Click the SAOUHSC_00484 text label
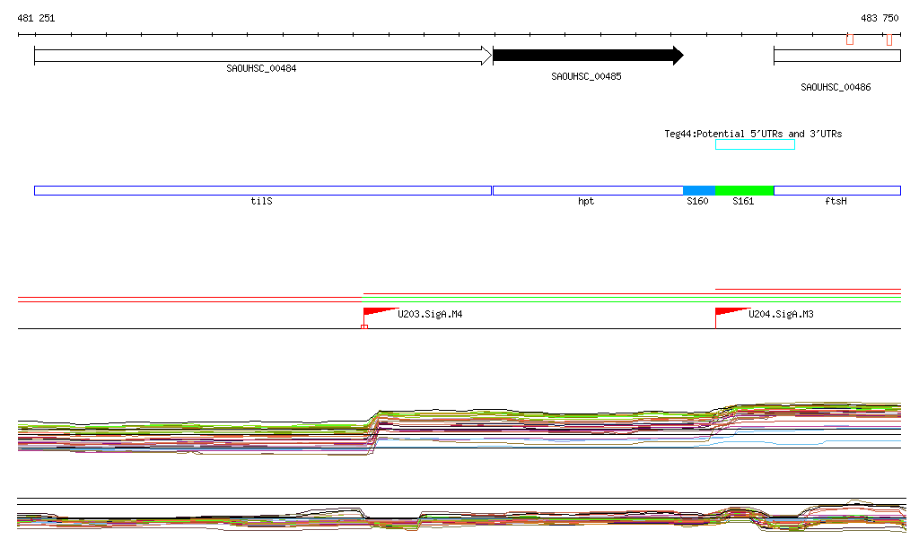Image resolution: width=919 pixels, height=548 pixels. point(261,68)
